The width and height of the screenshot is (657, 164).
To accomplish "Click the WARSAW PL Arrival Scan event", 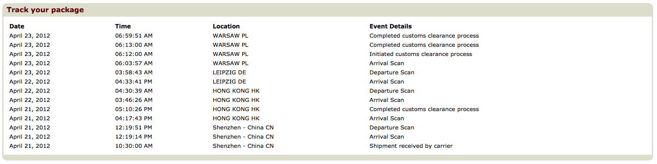I will coord(387,63).
